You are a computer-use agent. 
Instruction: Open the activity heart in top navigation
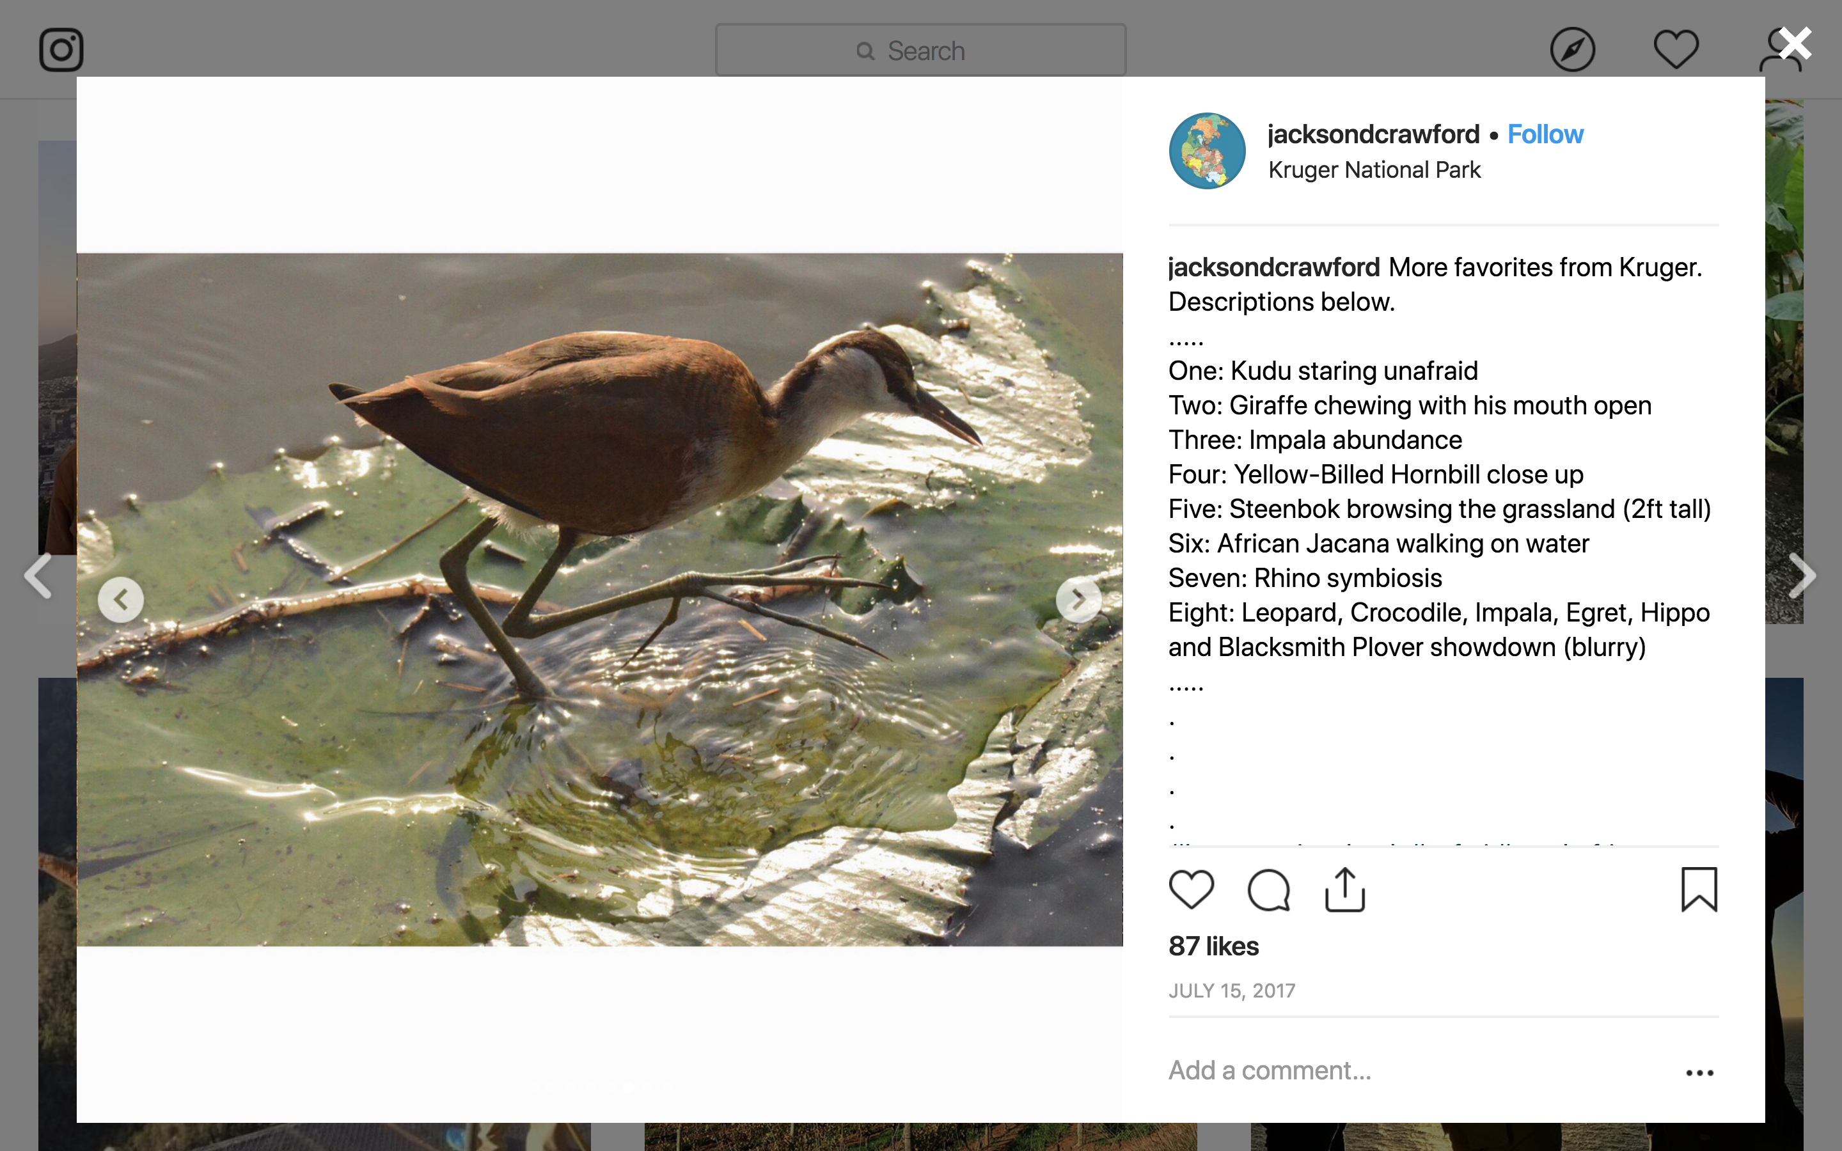tap(1675, 51)
